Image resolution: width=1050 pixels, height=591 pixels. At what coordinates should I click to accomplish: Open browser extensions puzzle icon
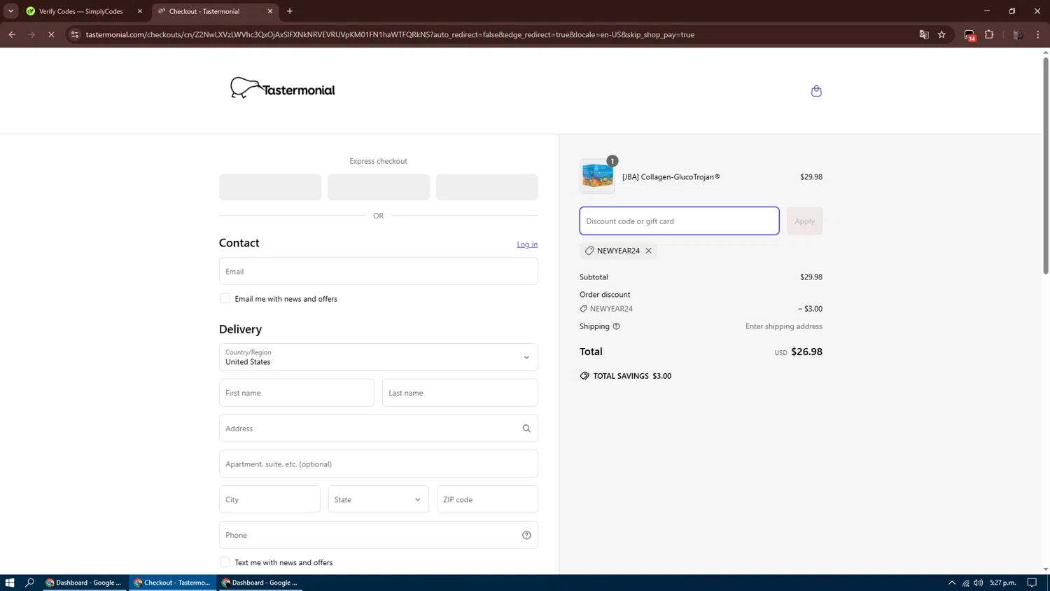pos(989,34)
